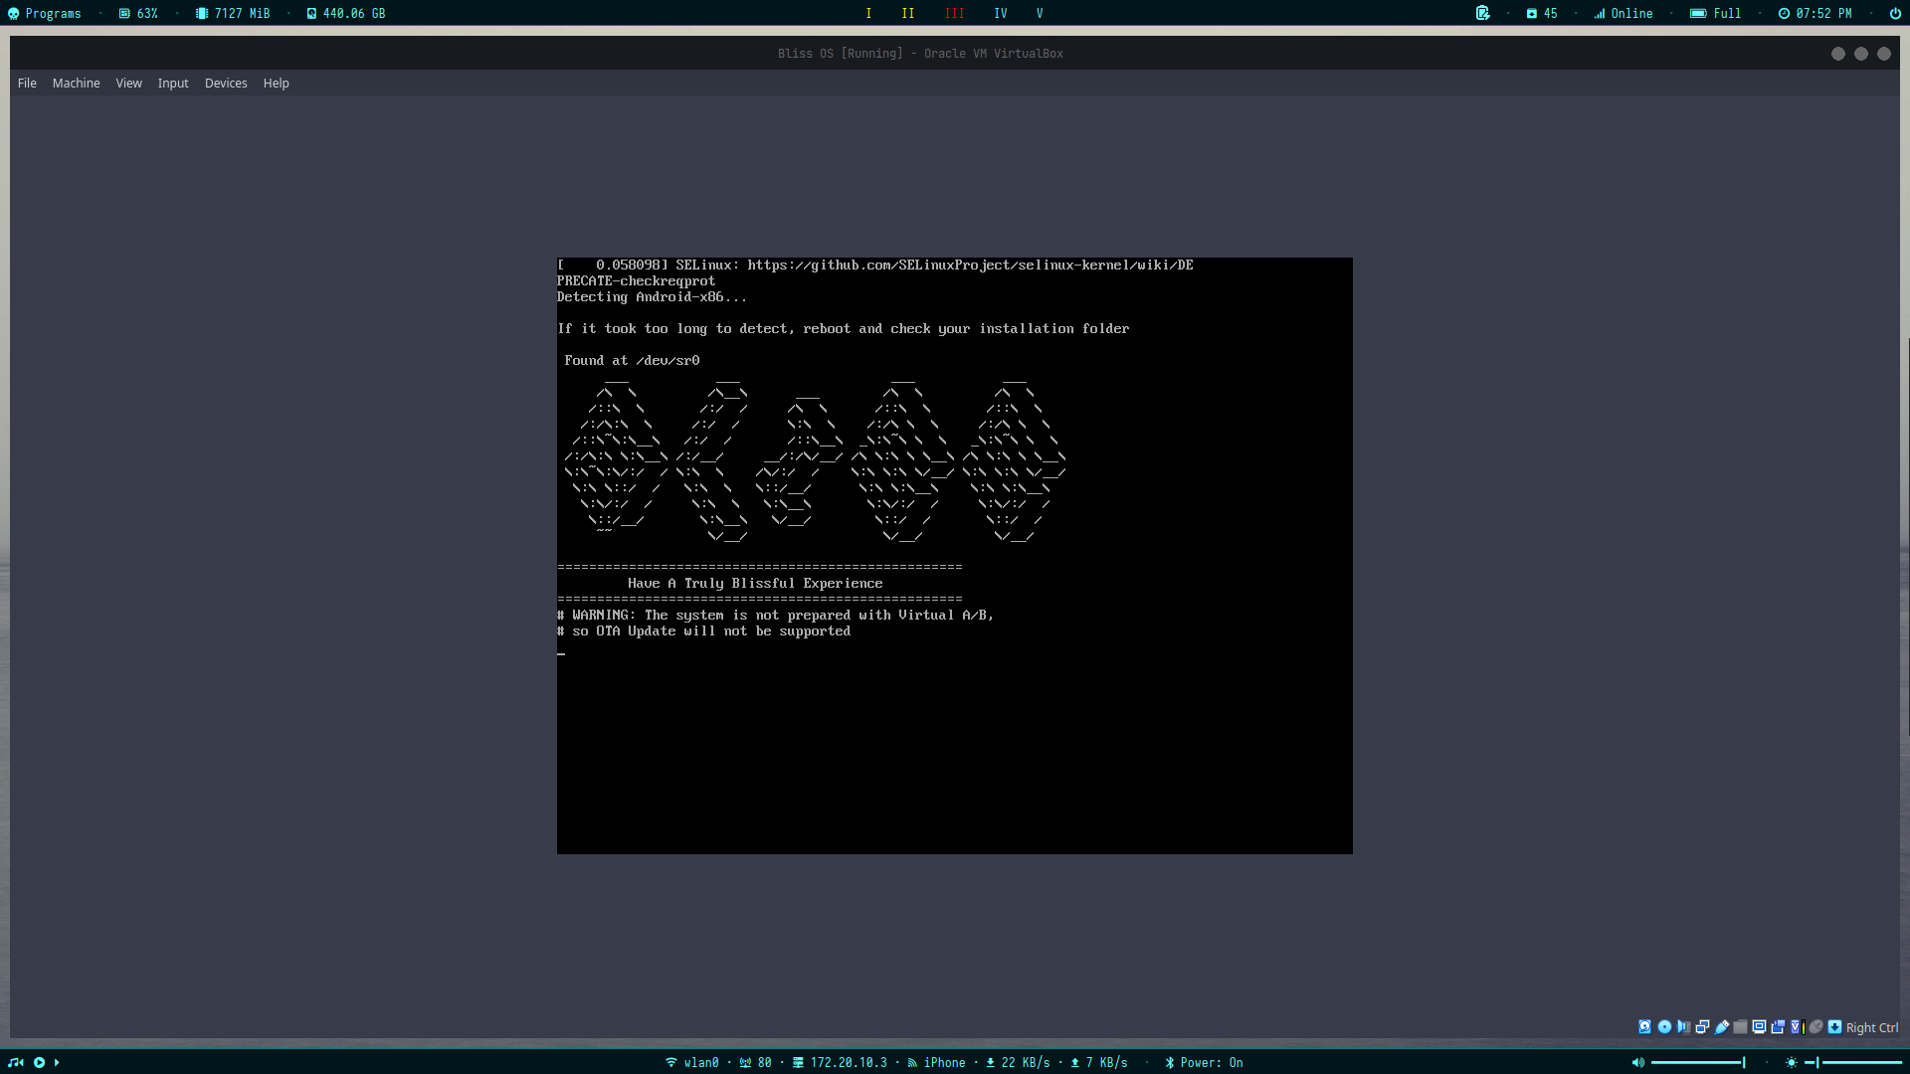
Task: Toggle Bluetooth Power: On module
Action: click(1204, 1062)
